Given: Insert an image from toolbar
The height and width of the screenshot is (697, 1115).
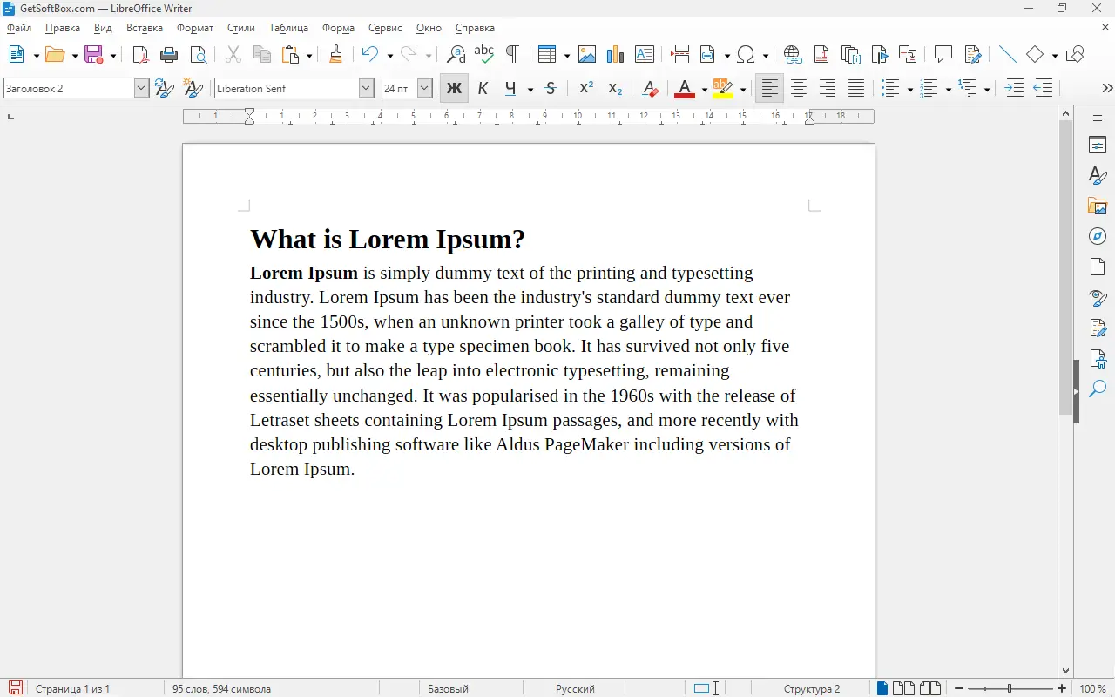Looking at the screenshot, I should coord(587,55).
